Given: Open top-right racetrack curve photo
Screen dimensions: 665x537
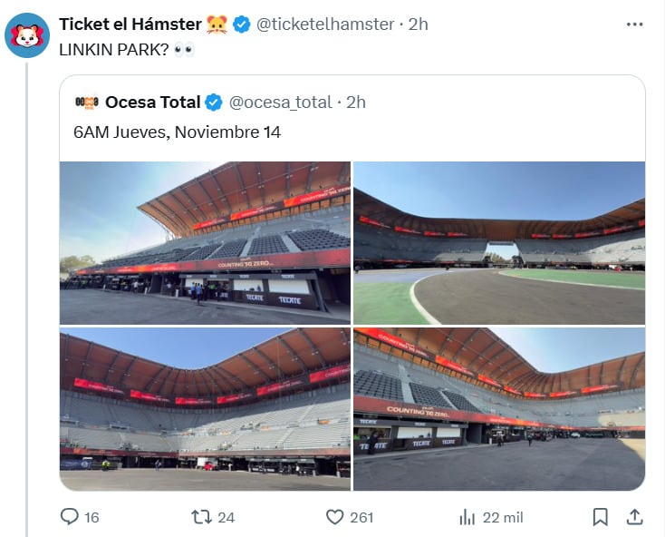Looking at the screenshot, I should [499, 242].
